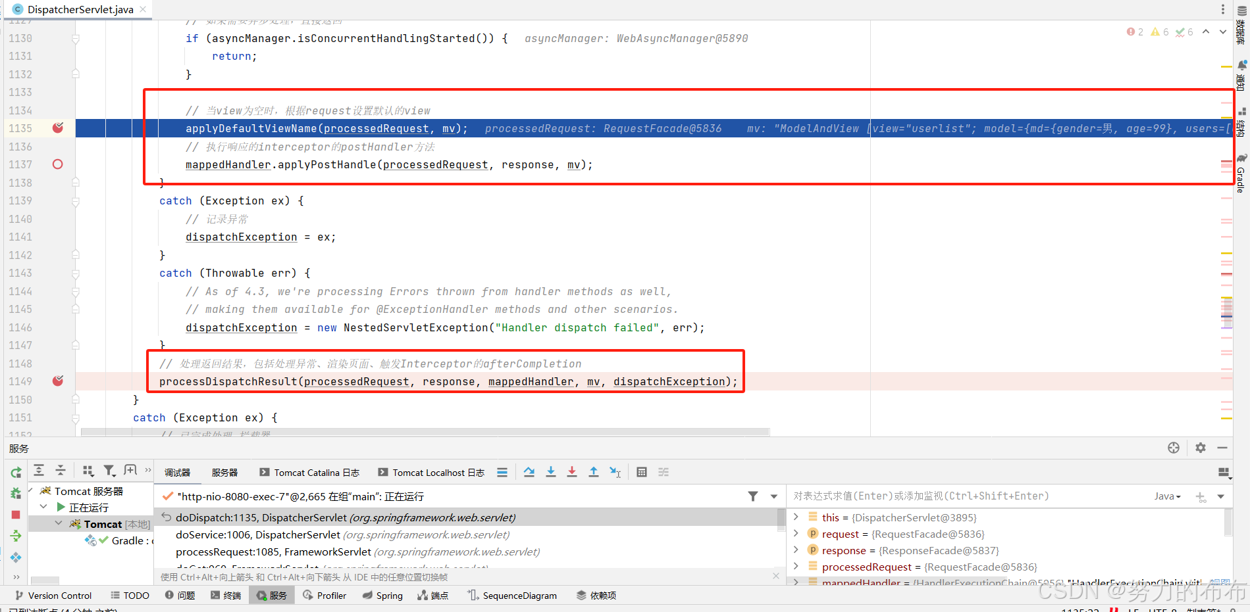
Task: Expand all nodes in Services tree toolbar
Action: click(x=39, y=471)
